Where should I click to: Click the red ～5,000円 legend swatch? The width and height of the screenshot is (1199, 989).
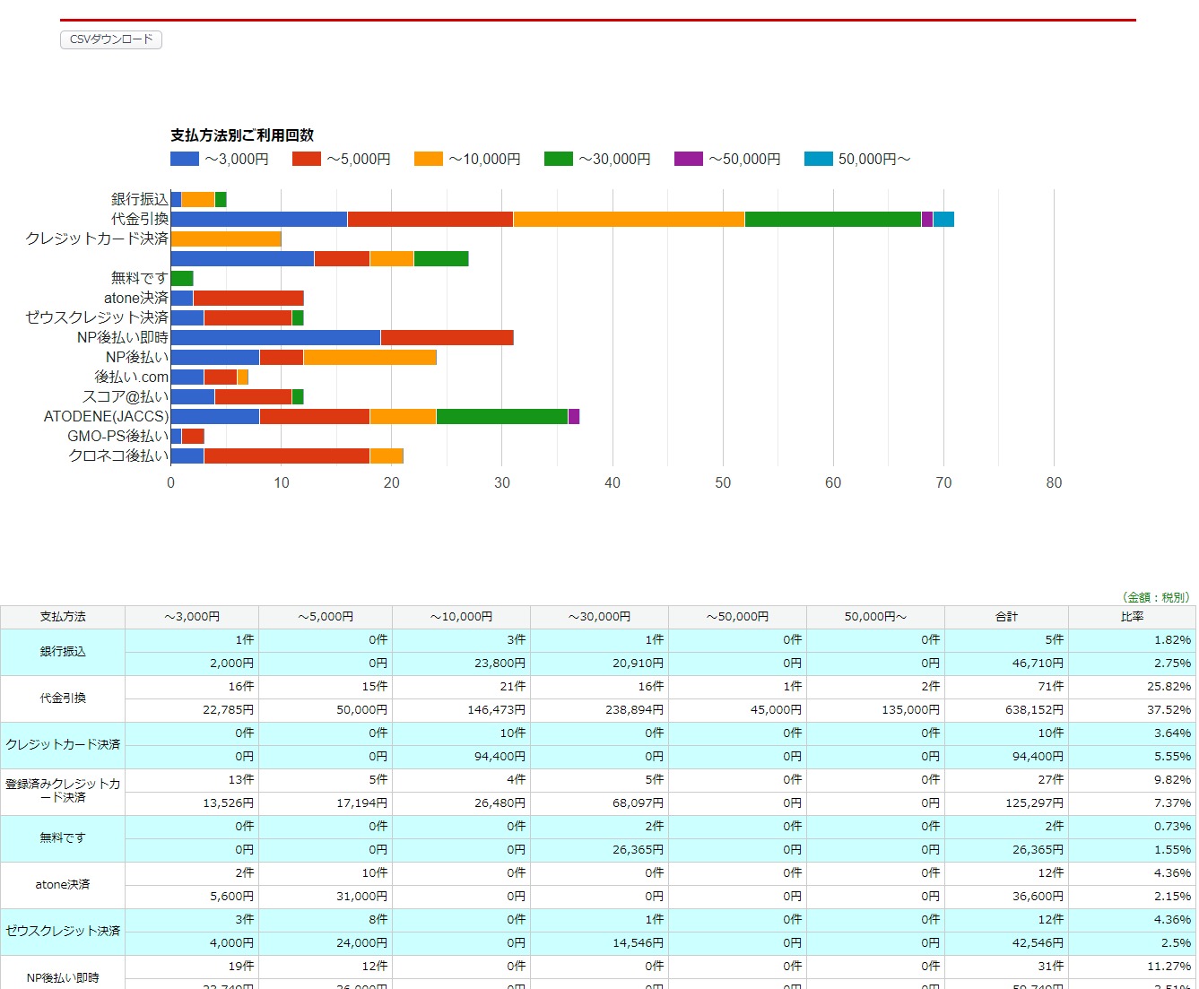(x=307, y=159)
